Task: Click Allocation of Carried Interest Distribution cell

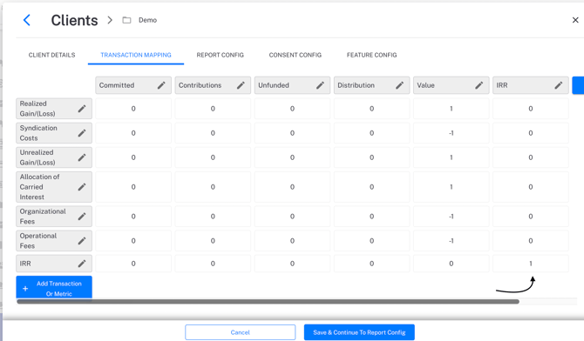Action: (x=371, y=187)
